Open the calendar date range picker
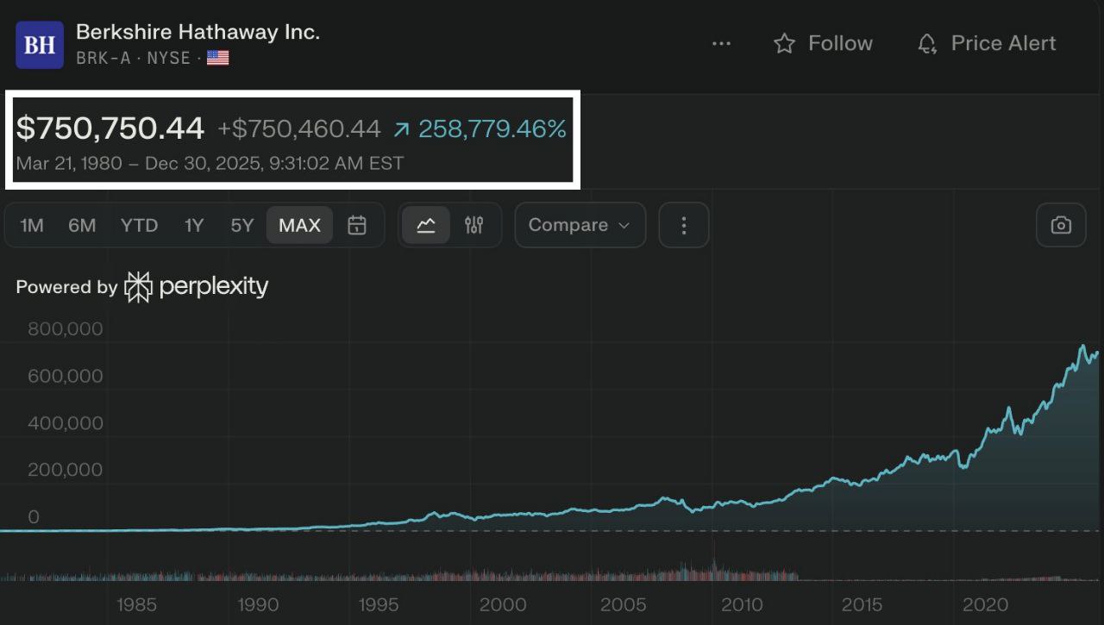1104x625 pixels. [356, 225]
